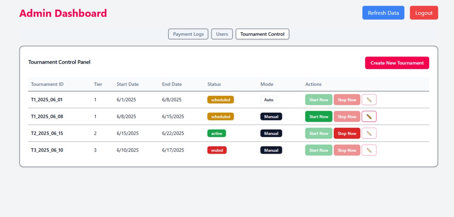454x217 pixels.
Task: Click Stop Now for T3_2025_06_10
Action: (x=347, y=150)
